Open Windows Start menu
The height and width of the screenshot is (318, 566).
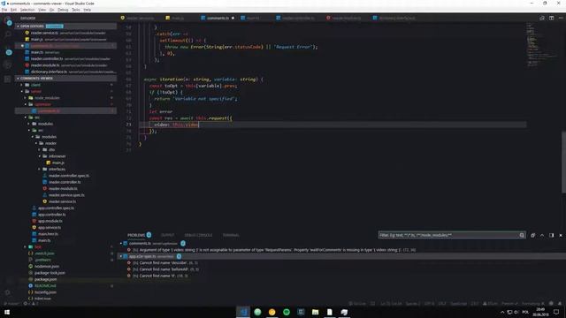click(7, 312)
